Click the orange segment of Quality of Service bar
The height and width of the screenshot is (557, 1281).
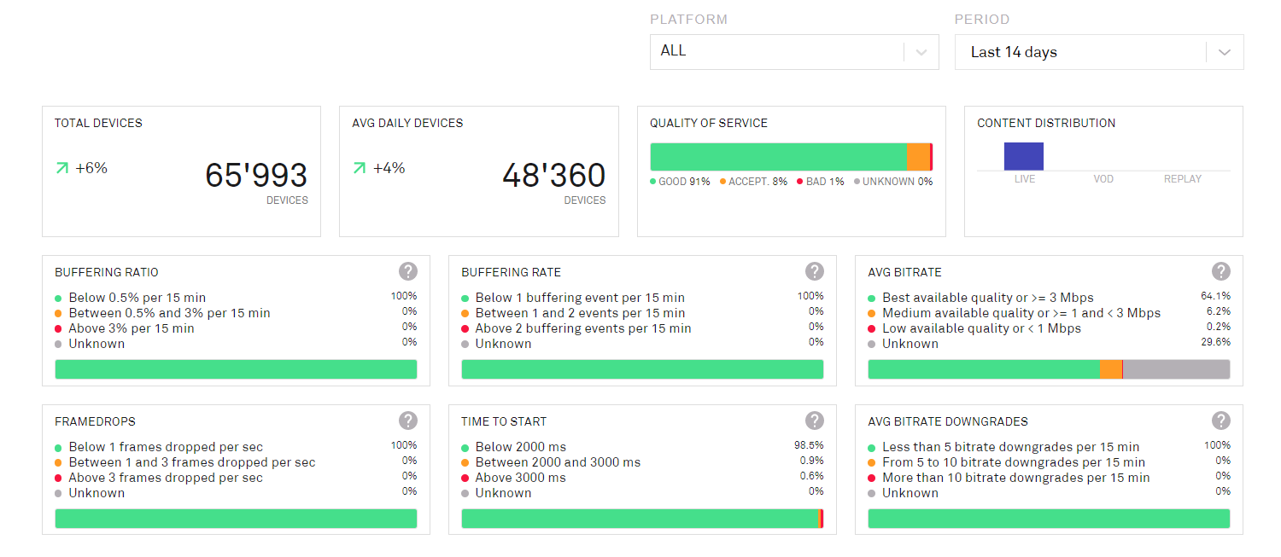tap(917, 157)
